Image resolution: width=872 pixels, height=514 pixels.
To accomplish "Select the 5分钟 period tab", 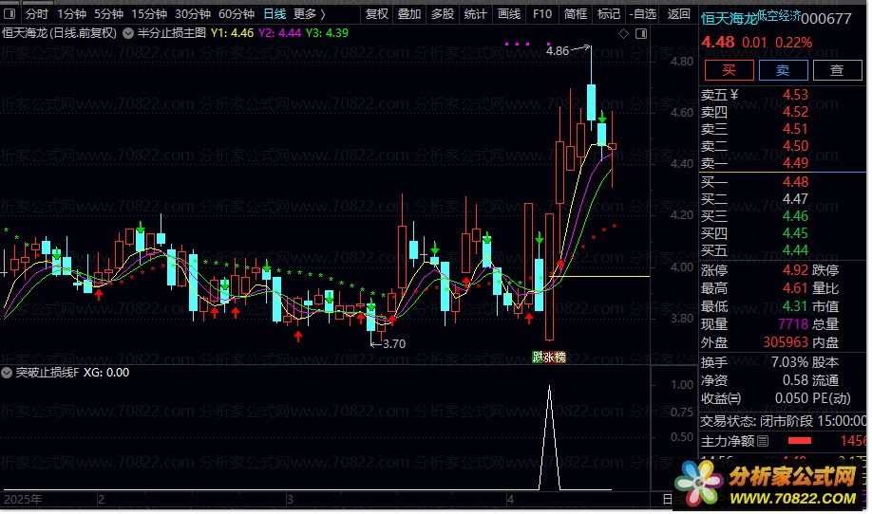I will tap(108, 14).
